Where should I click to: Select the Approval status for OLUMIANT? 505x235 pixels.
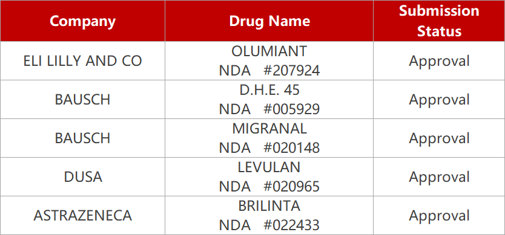(x=439, y=61)
